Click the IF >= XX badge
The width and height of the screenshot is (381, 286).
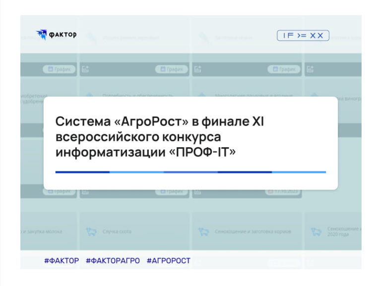(303, 36)
